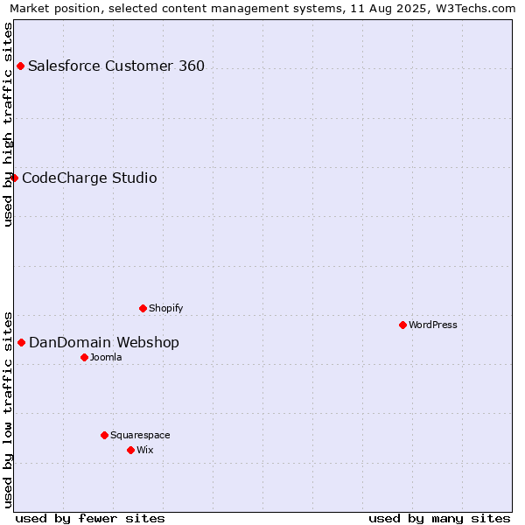
Task: Click the Wix data point marker
Action: coord(131,451)
